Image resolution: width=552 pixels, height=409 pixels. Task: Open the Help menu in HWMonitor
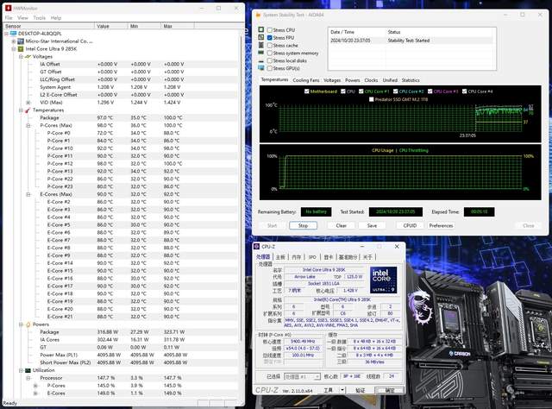(56, 17)
